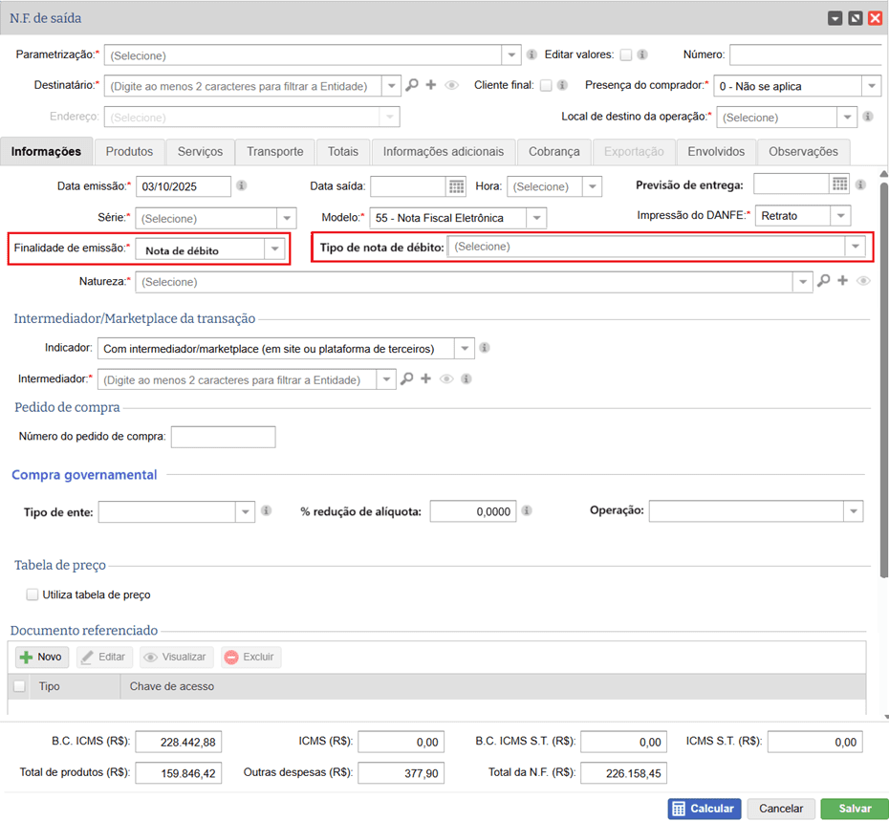The image size is (889, 821).
Task: Click the plus icon beside Destinatário field
Action: pos(431,86)
